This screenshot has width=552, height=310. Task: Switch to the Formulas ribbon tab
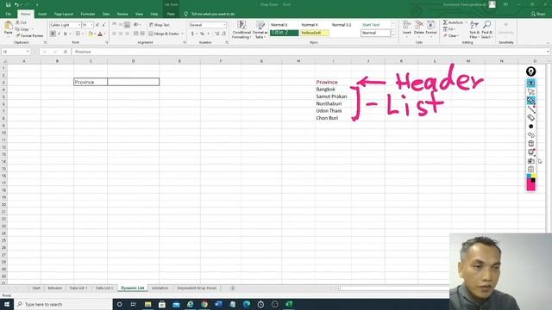click(88, 14)
